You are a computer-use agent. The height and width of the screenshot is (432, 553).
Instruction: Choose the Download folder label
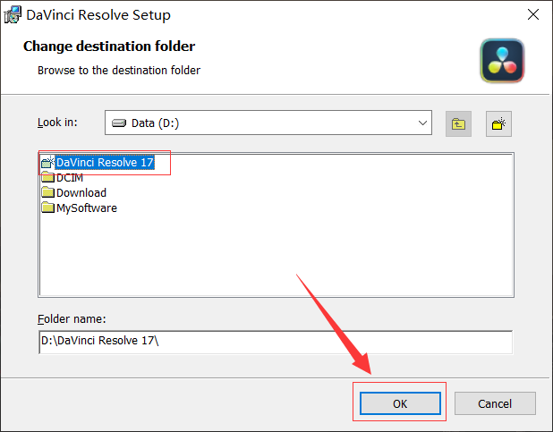coord(81,193)
